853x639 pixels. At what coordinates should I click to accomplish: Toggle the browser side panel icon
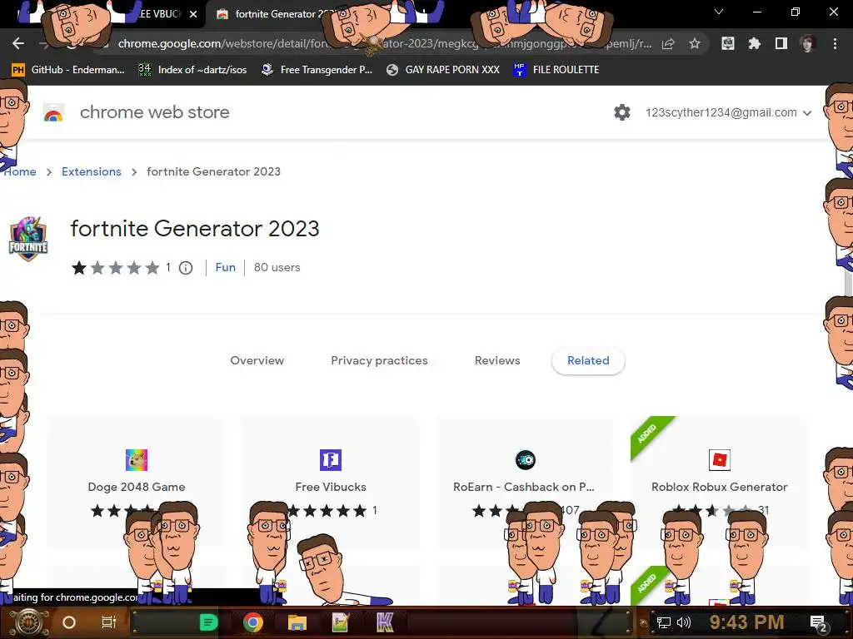pos(781,43)
